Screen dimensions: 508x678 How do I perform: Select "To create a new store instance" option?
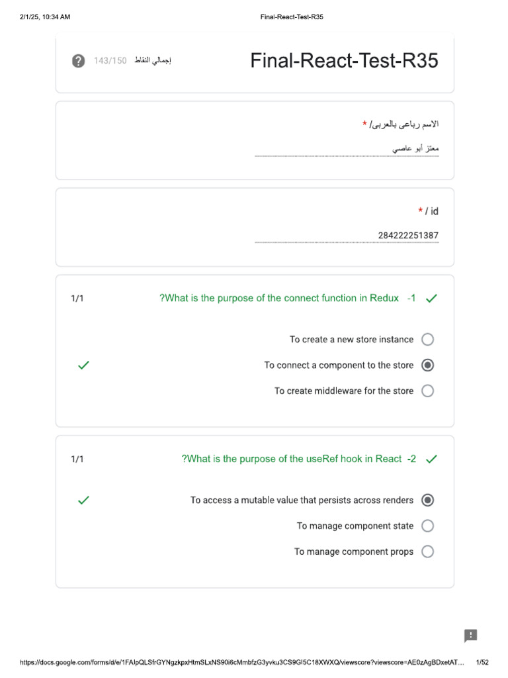(427, 340)
